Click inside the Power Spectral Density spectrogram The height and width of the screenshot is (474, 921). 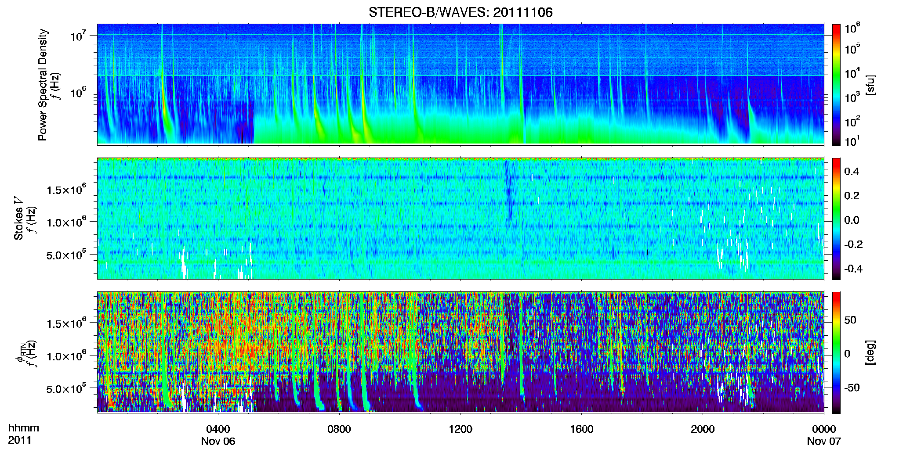point(460,84)
